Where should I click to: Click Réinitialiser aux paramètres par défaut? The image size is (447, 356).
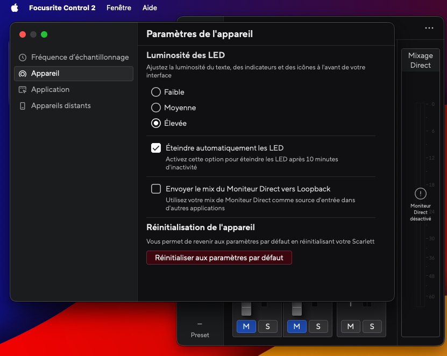tap(219, 258)
